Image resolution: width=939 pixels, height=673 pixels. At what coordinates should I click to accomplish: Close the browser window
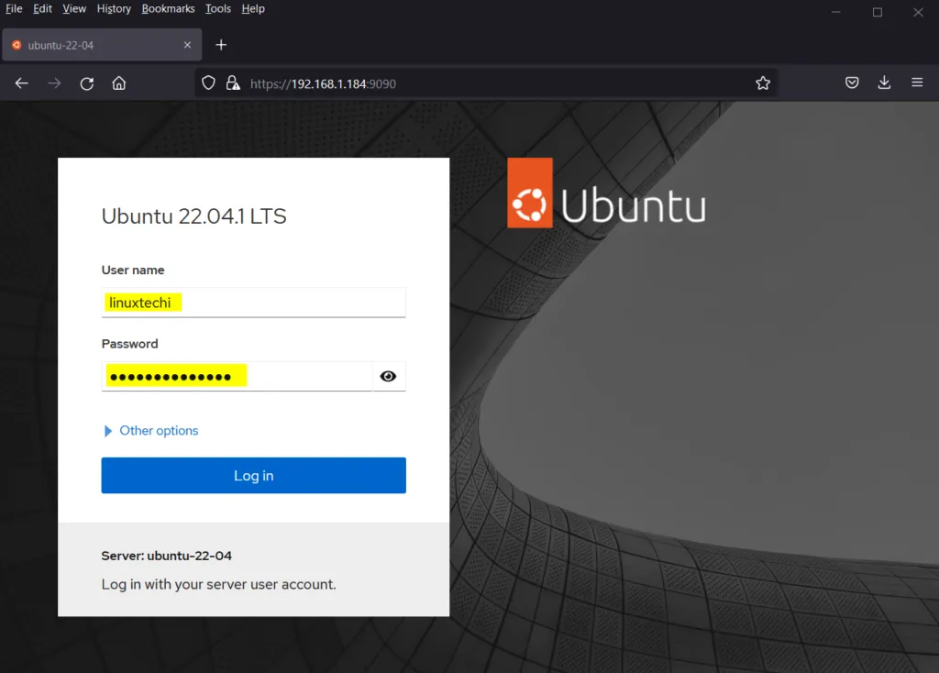[918, 12]
